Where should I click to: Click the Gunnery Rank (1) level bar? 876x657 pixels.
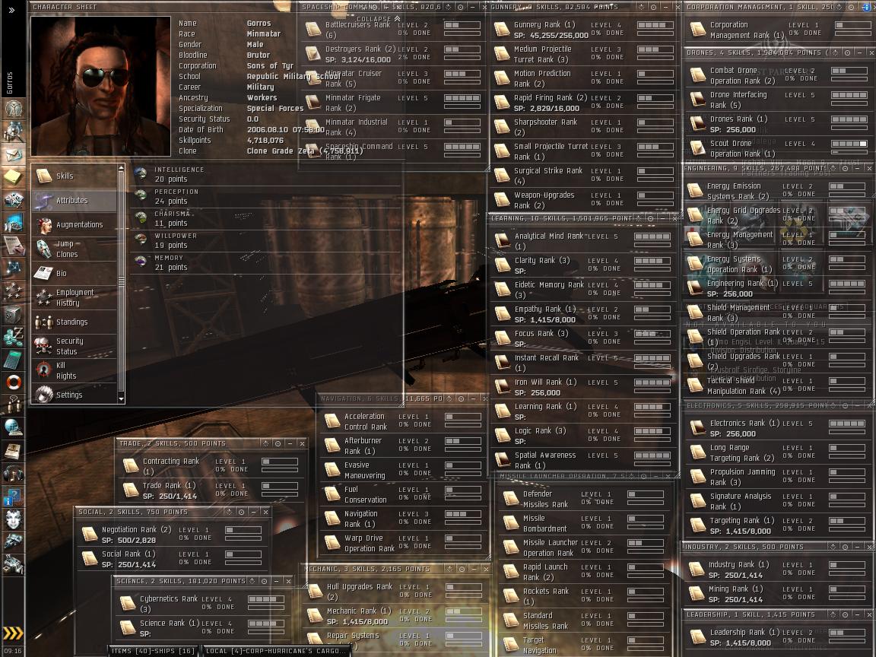[655, 25]
